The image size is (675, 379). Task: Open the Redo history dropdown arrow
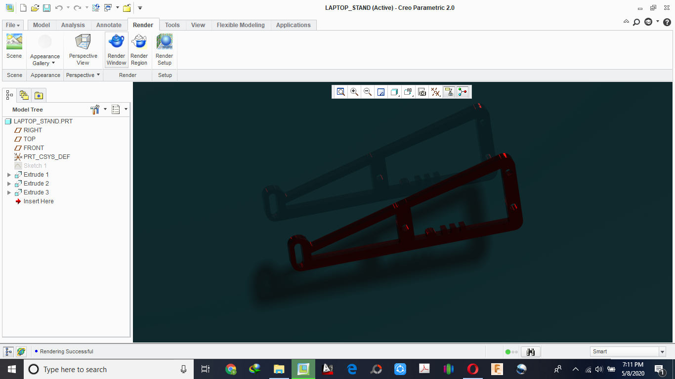click(86, 8)
